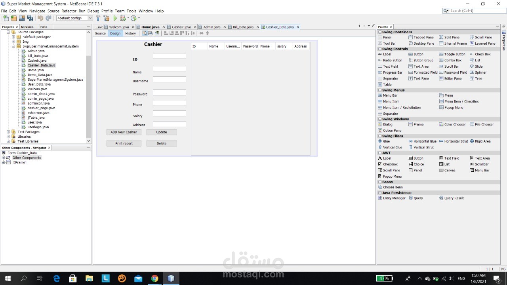Activate Selection Mode icon in designer toolbar

pos(145,33)
